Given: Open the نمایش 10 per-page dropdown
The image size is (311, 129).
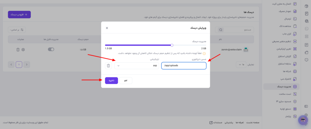Looking at the screenshot, I should point(241,65).
